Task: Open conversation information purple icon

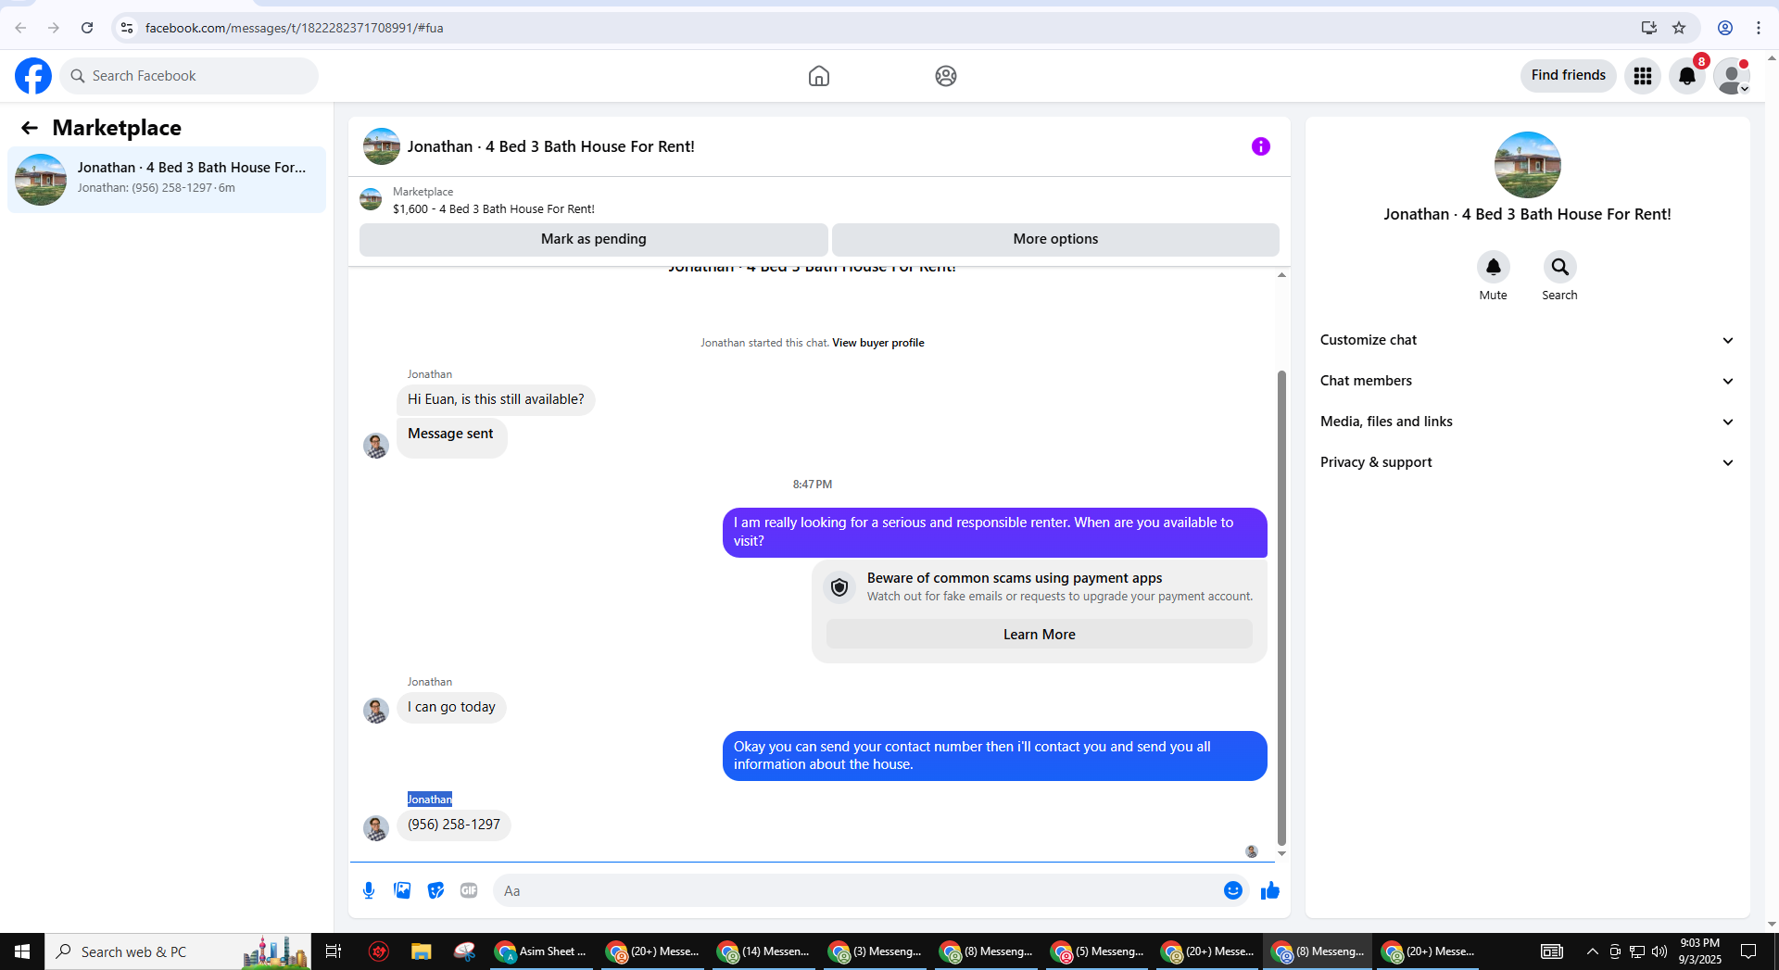Action: [1261, 146]
